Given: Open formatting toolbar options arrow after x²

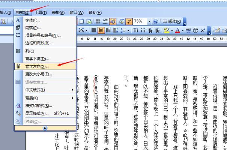Looking at the screenshot, I should click(x=209, y=30).
